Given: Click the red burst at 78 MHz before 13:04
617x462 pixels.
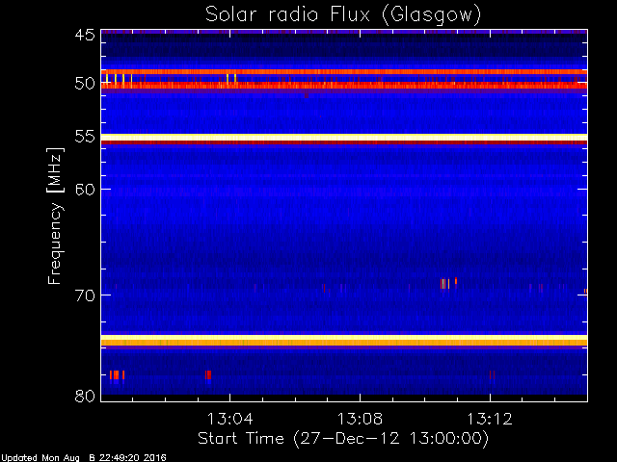Looking at the screenshot, I should tap(208, 374).
